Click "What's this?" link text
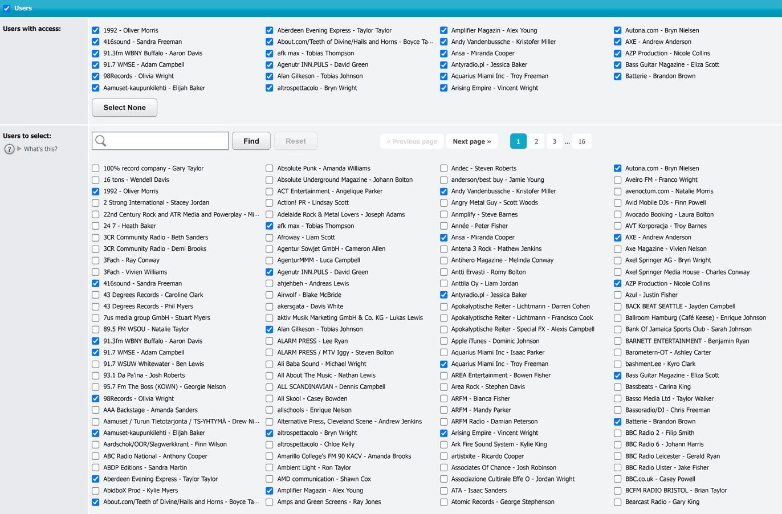Image resolution: width=782 pixels, height=514 pixels. tap(40, 149)
